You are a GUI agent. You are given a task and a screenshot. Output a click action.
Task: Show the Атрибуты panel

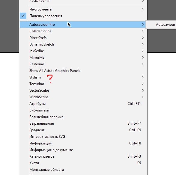83,104
